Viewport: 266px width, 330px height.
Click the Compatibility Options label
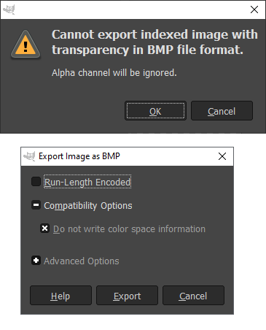coord(88,206)
